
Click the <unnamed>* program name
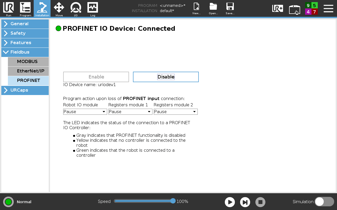click(172, 6)
